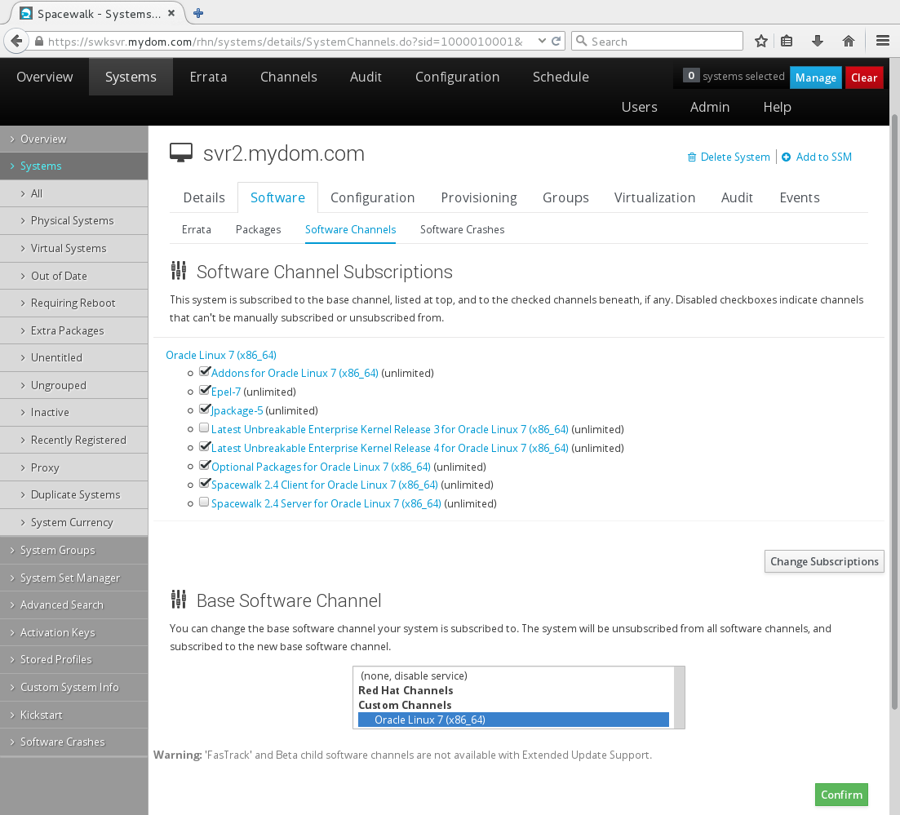Viewport: 900px width, 815px height.
Task: Open the browser hamburger menu
Action: pyautogui.click(x=883, y=41)
